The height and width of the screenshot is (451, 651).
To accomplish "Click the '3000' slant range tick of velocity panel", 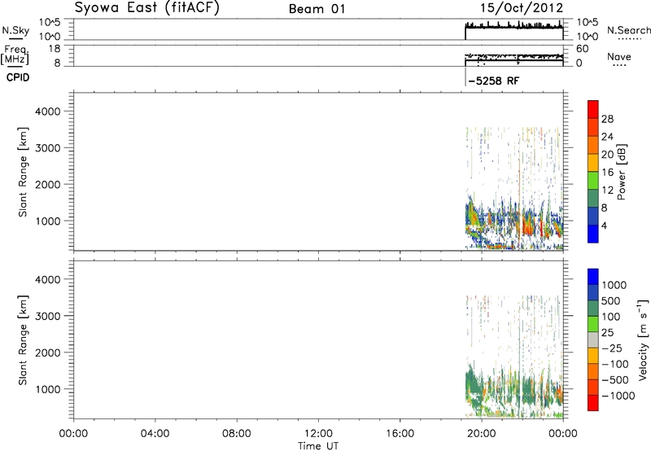I will [48, 316].
